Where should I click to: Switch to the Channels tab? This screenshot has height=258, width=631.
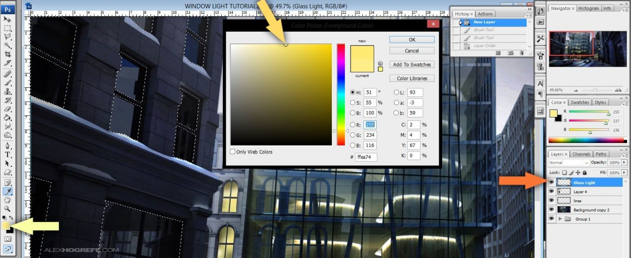(x=581, y=154)
